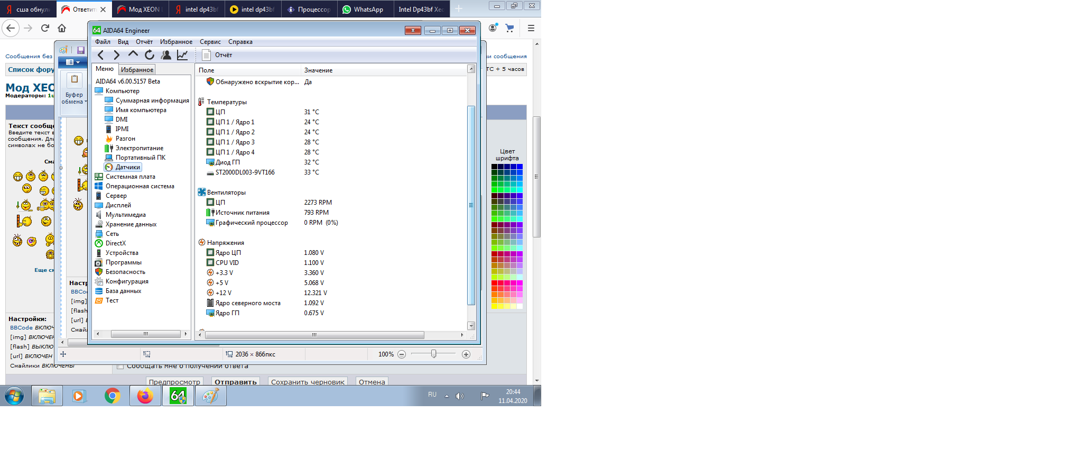This screenshot has height=458, width=1076.
Task: Open the WhatsApp browser tab
Action: click(365, 10)
